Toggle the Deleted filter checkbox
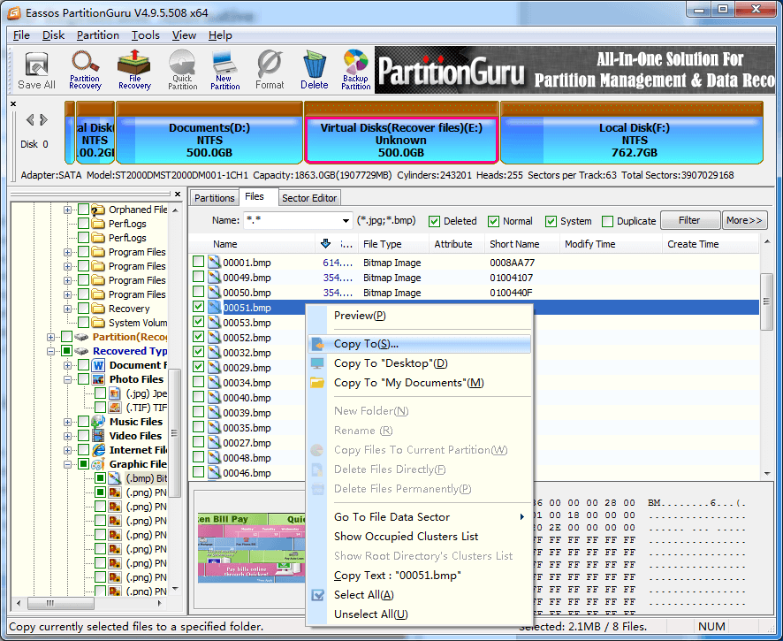 [435, 221]
